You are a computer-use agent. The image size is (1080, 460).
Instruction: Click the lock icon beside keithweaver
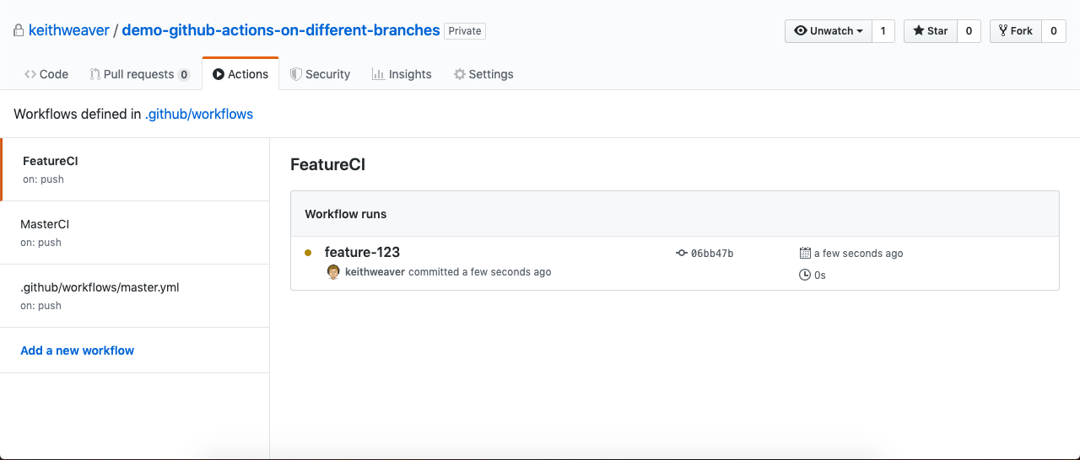[x=19, y=30]
